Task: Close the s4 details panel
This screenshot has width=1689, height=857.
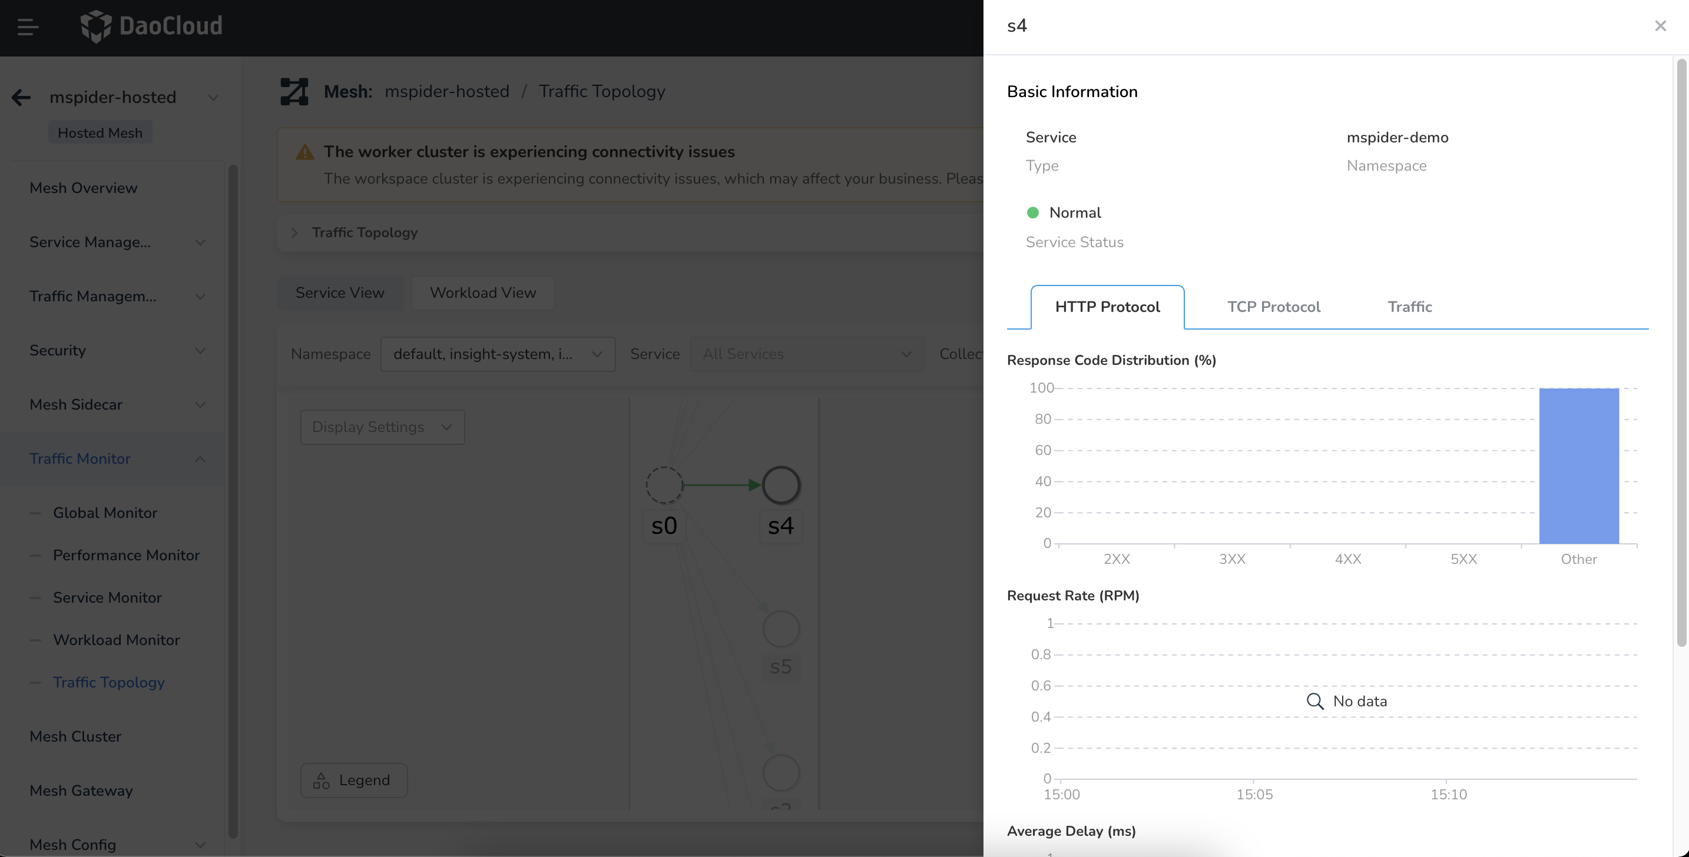Action: pos(1660,26)
